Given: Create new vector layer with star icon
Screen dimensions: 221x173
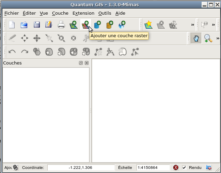Looking at the screenshot, I should click(x=148, y=25).
